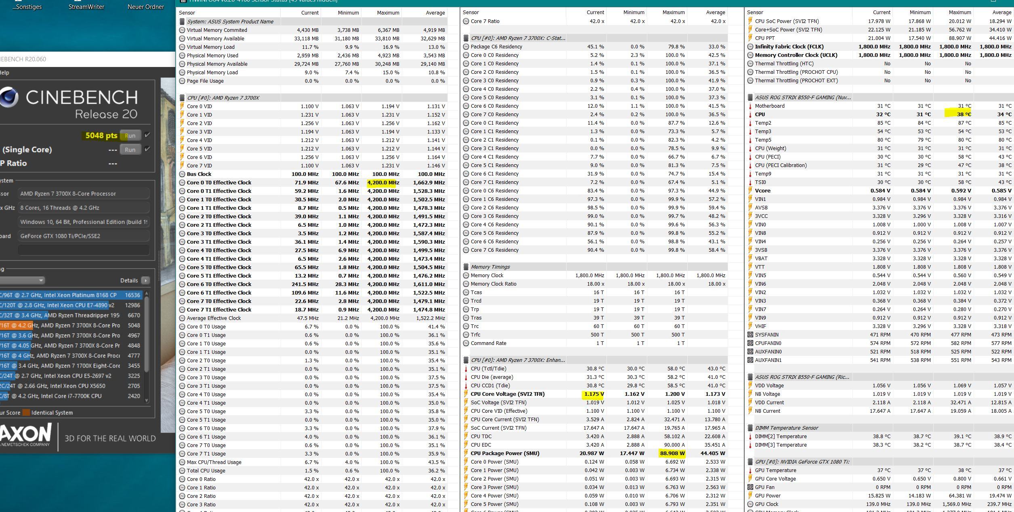Click the Sensor column header in left panel
1014x512 pixels.
tap(229, 13)
